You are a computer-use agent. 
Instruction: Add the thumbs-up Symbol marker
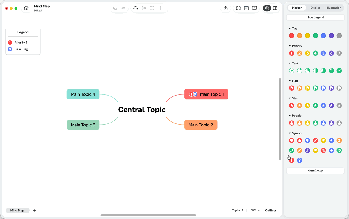pyautogui.click(x=300, y=140)
